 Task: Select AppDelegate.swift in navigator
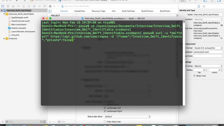coord(20,17)
